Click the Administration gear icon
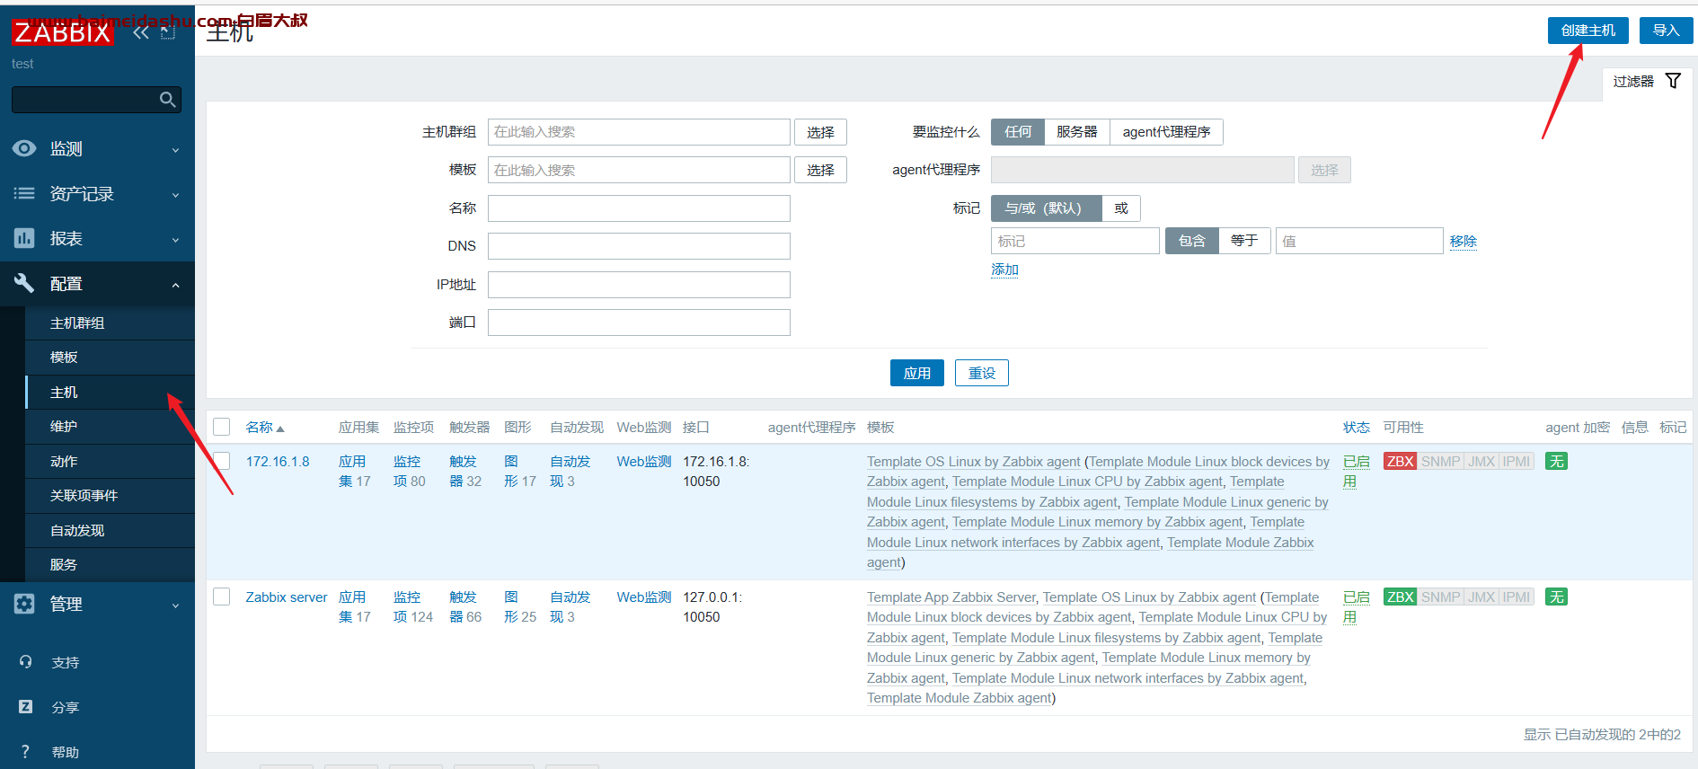The width and height of the screenshot is (1698, 769). coord(24,604)
